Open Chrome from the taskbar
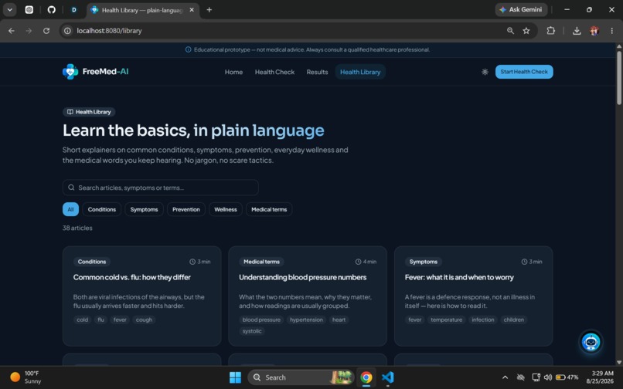This screenshot has height=389, width=623. [x=366, y=377]
